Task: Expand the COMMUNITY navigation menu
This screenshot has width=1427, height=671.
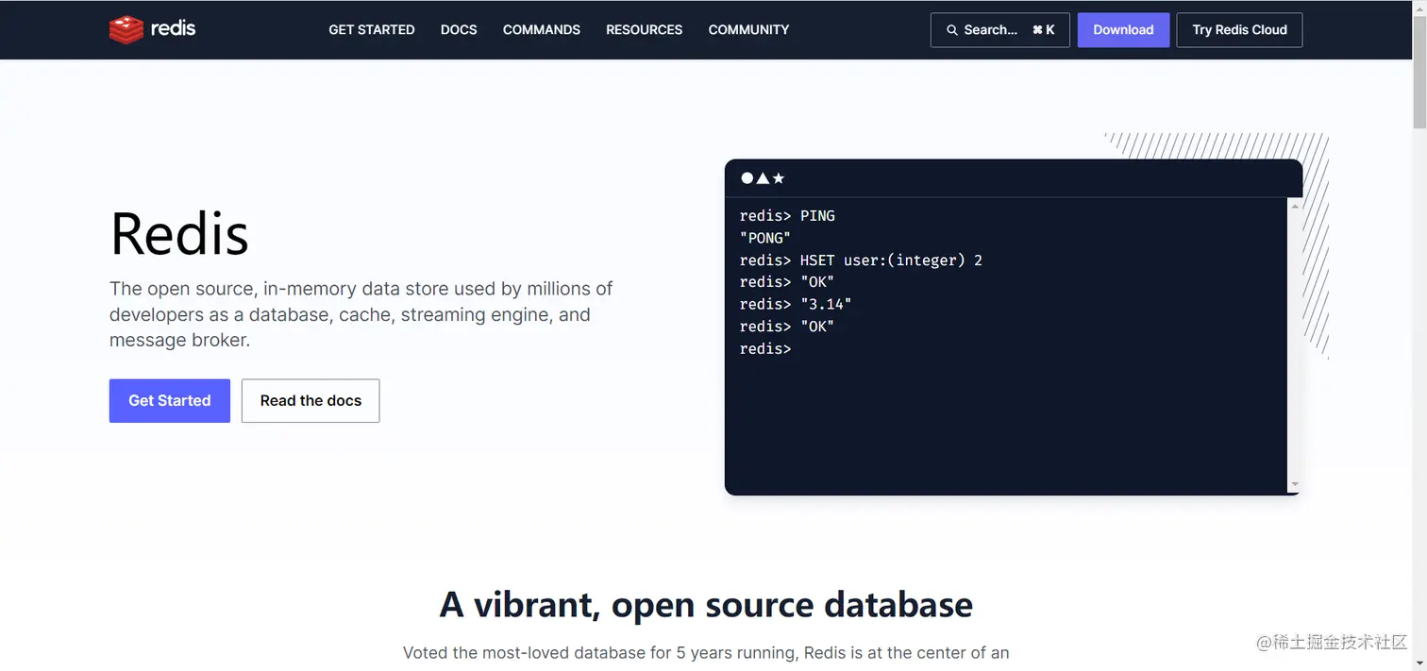Action: [748, 30]
